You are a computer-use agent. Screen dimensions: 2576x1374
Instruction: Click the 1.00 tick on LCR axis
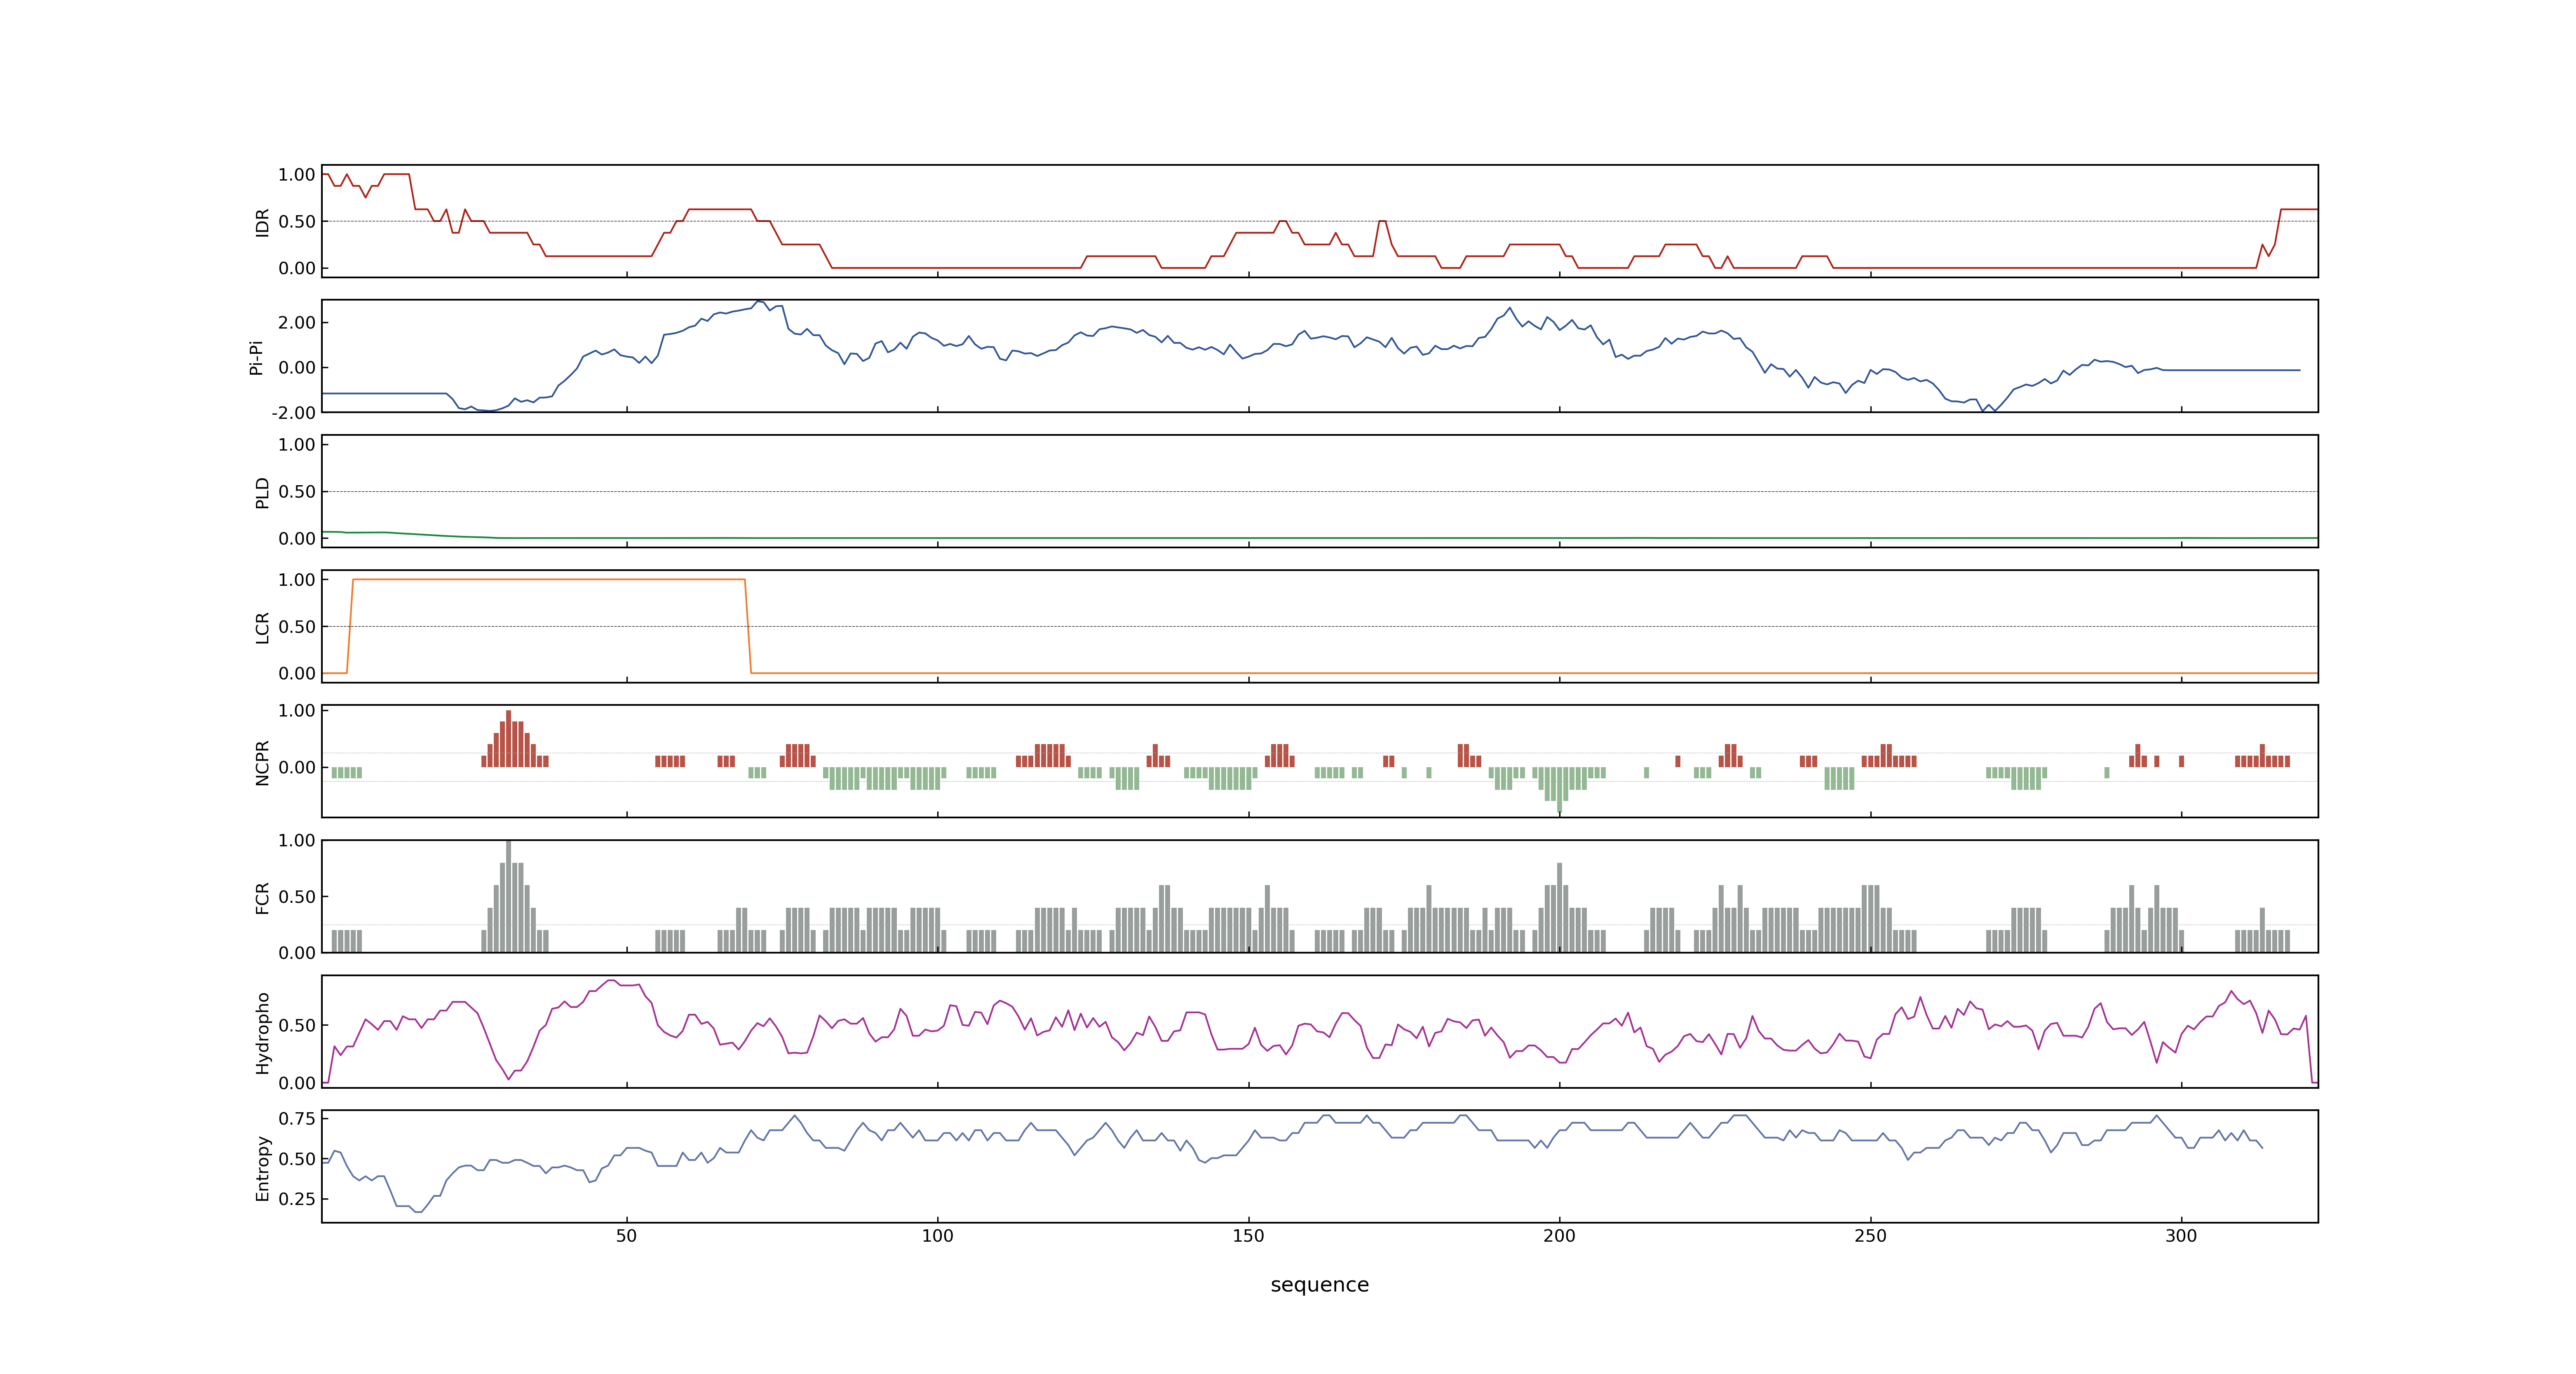click(297, 580)
